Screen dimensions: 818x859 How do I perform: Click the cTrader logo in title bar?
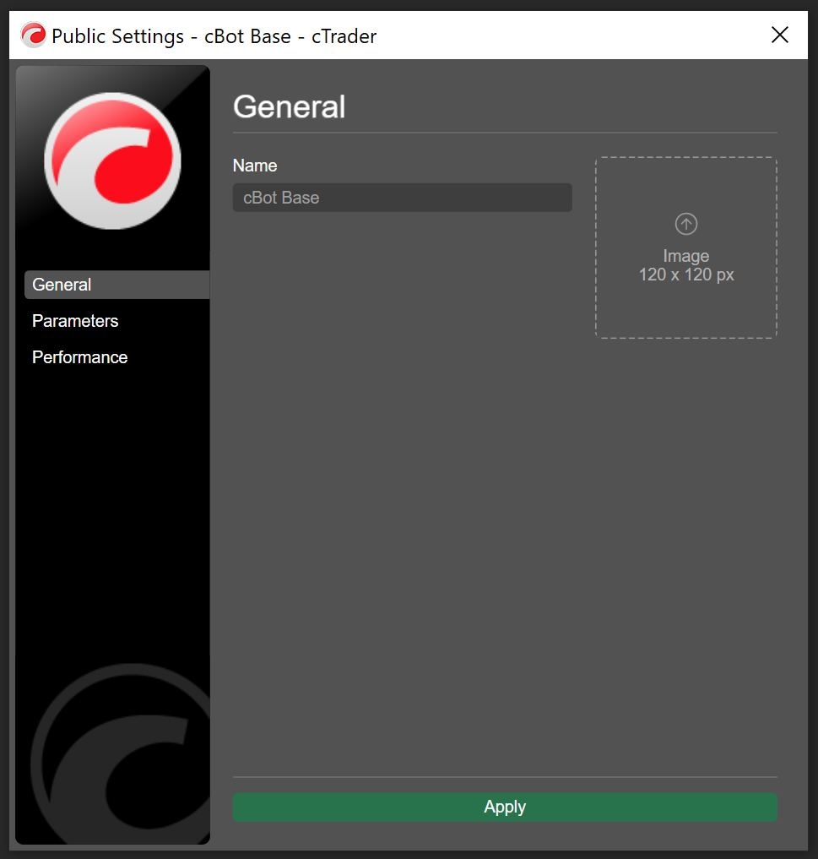click(x=34, y=35)
